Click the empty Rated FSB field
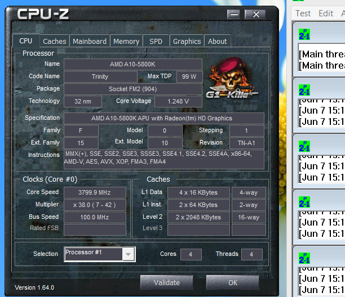Viewport: 345px width, 297px height. [95, 229]
